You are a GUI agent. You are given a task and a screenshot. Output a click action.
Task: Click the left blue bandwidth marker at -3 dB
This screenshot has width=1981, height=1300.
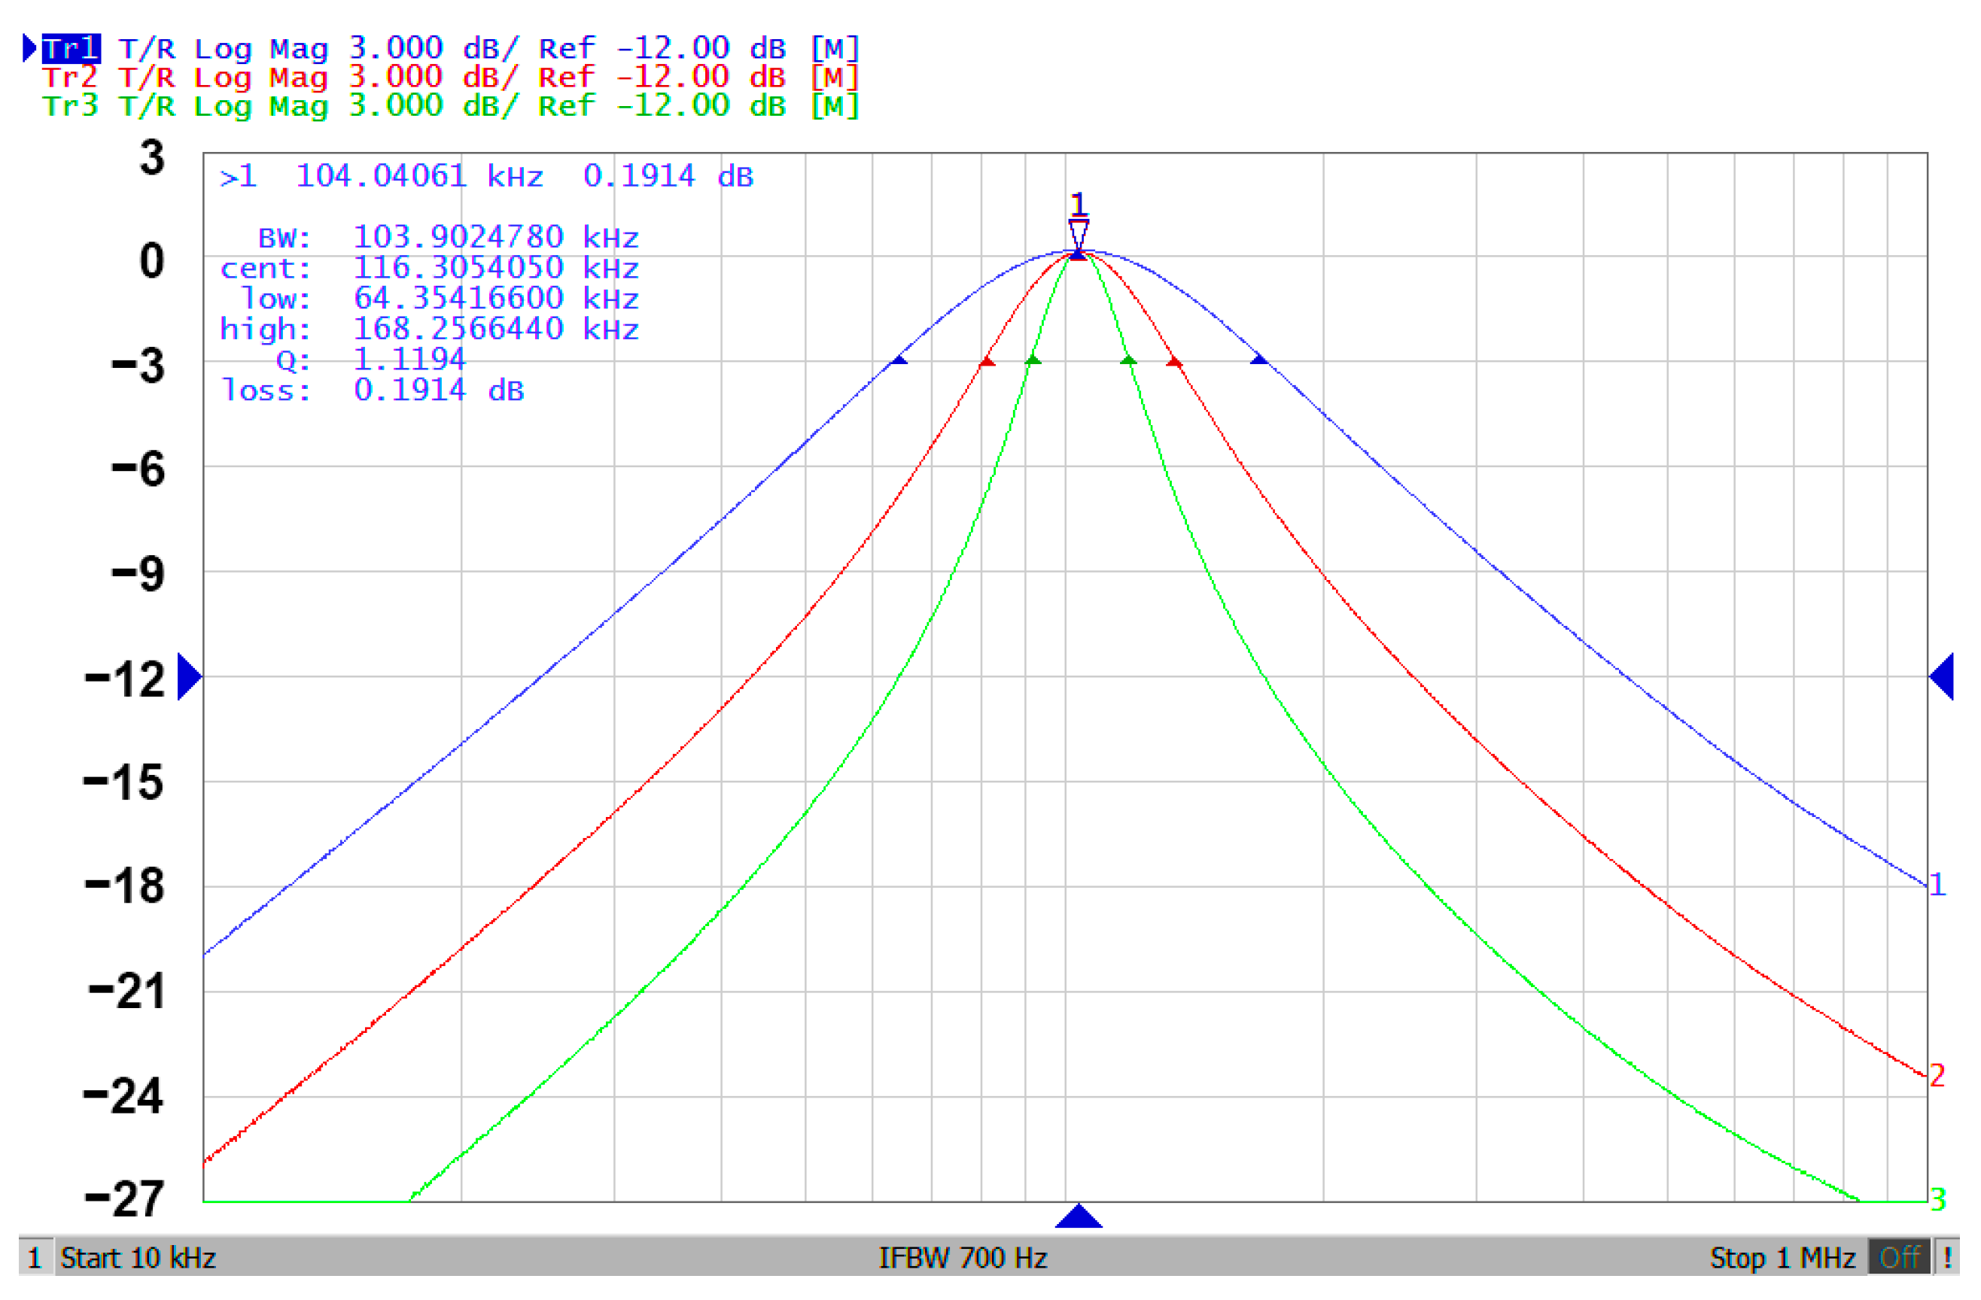coord(899,360)
